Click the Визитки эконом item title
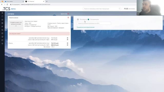This screenshot has width=164, height=92. (14, 18)
